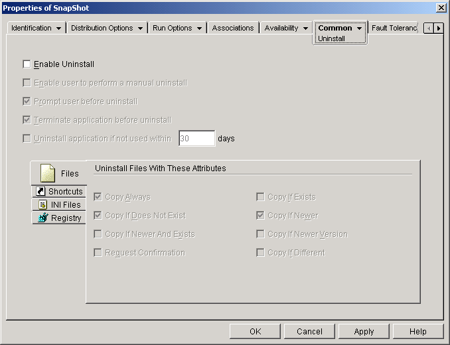The width and height of the screenshot is (450, 345).
Task: Toggle Prompt user before uninstall checkbox
Action: click(27, 102)
